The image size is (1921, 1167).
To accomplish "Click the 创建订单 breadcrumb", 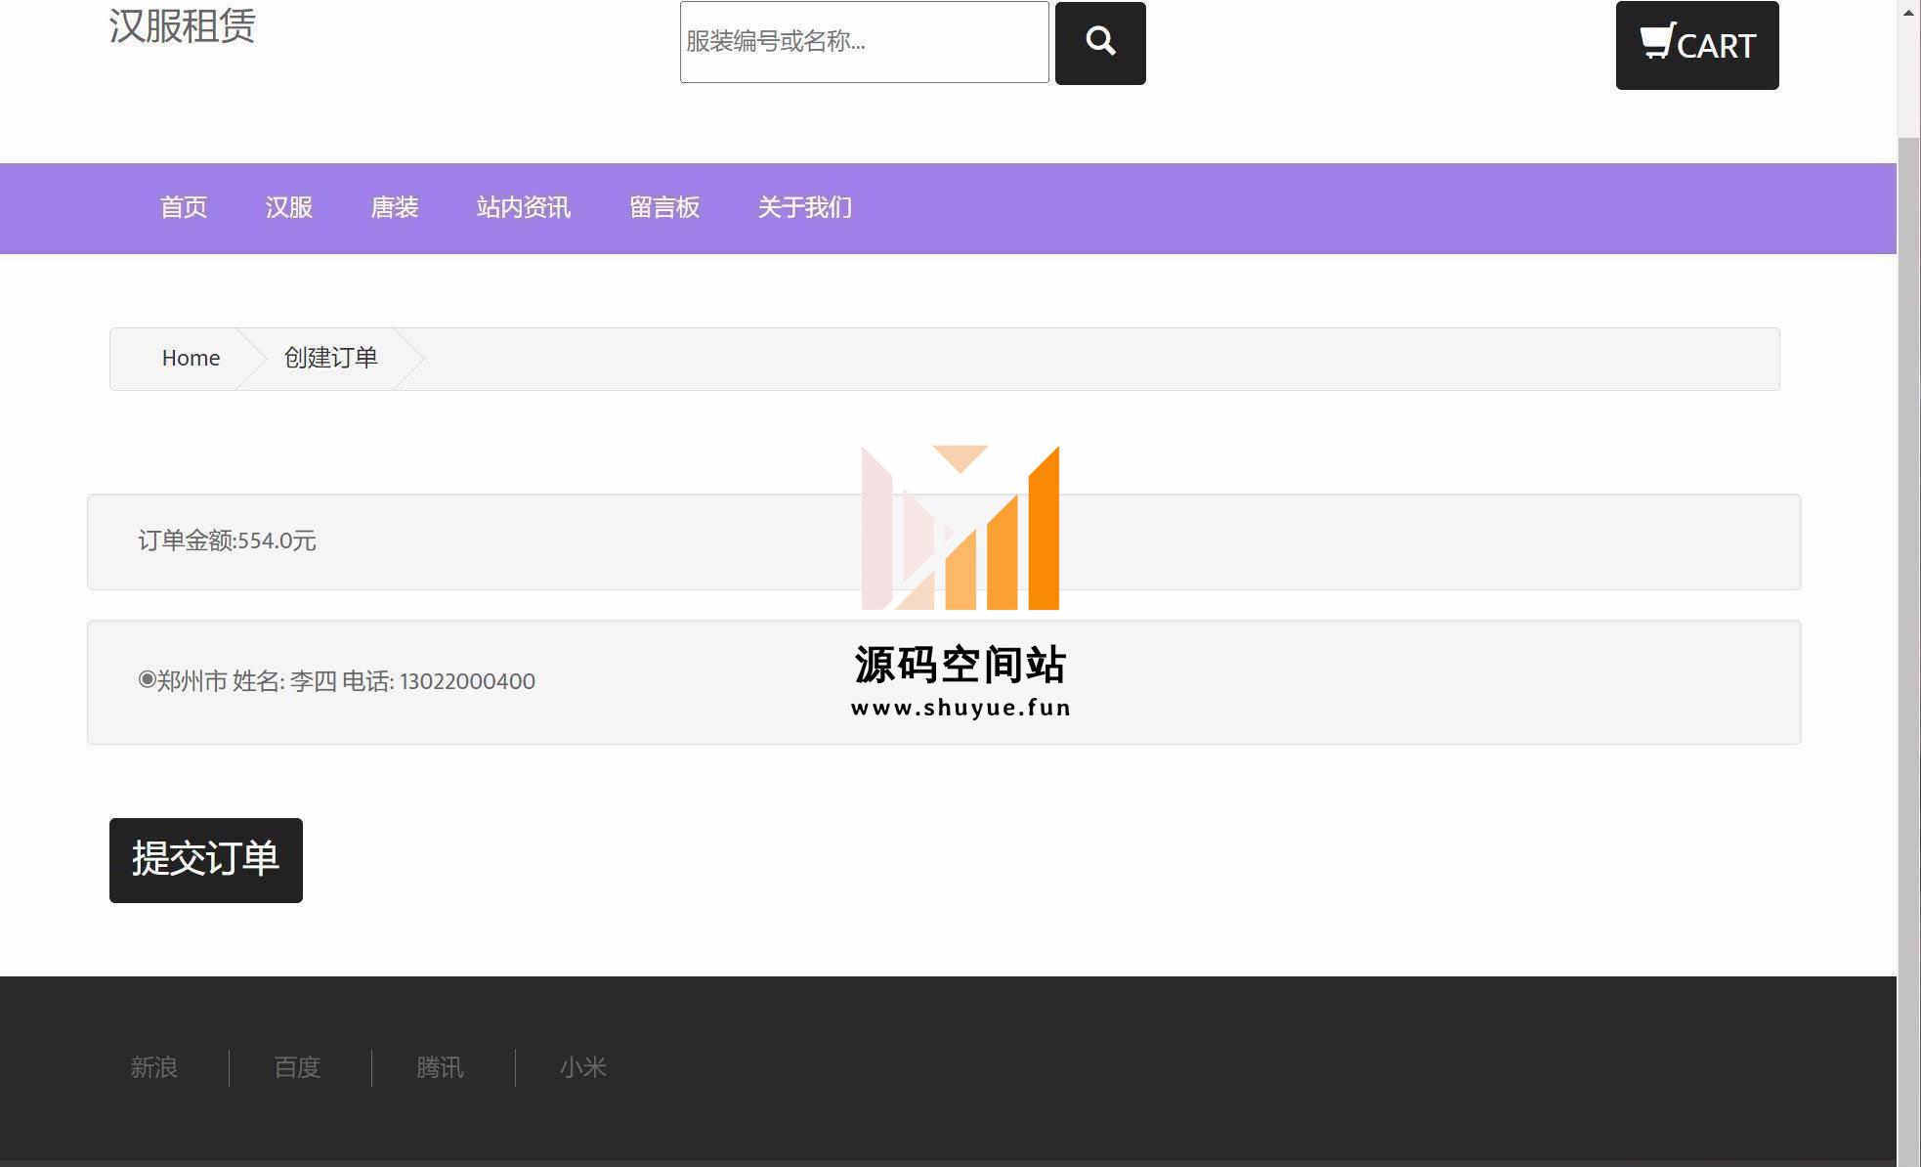I will [x=331, y=359].
